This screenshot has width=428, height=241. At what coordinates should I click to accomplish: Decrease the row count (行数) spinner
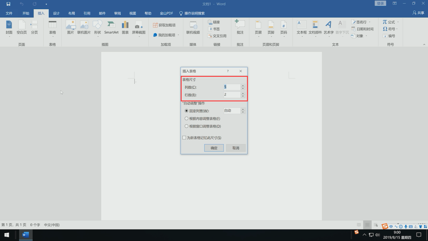pos(243,96)
